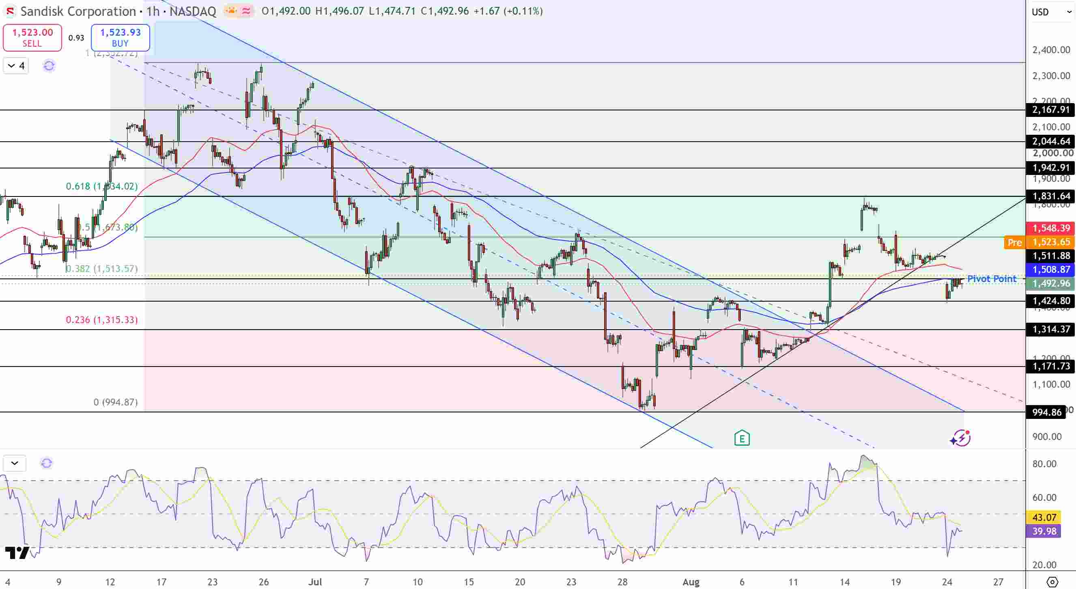Image resolution: width=1076 pixels, height=589 pixels.
Task: Click the 0.93 spread value
Action: [76, 38]
